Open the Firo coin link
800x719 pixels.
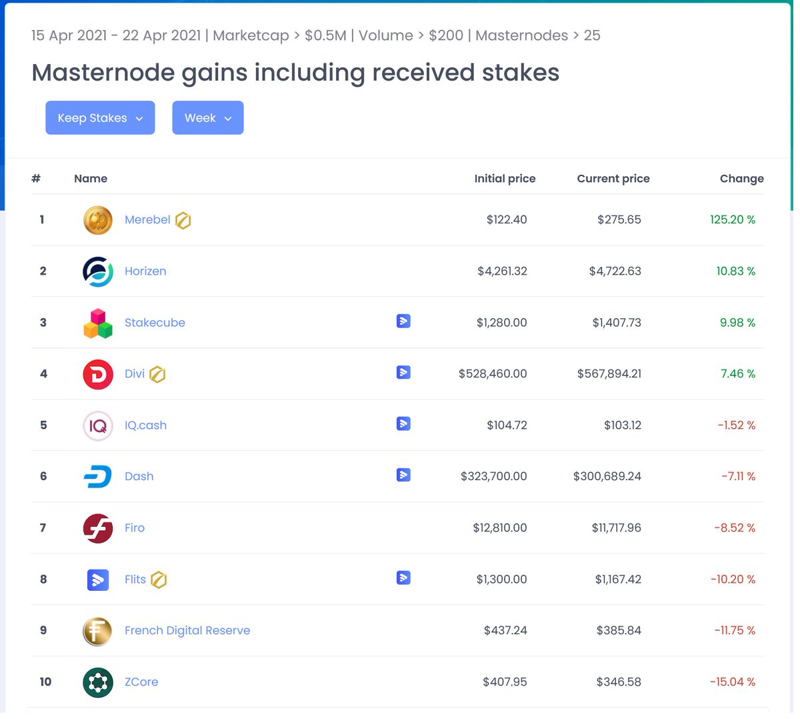(x=135, y=528)
